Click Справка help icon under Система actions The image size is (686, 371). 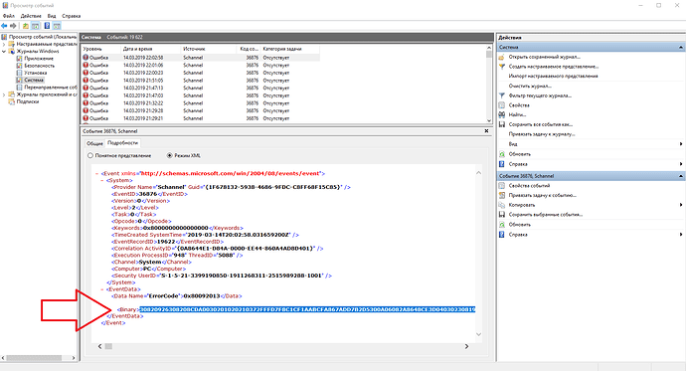502,164
